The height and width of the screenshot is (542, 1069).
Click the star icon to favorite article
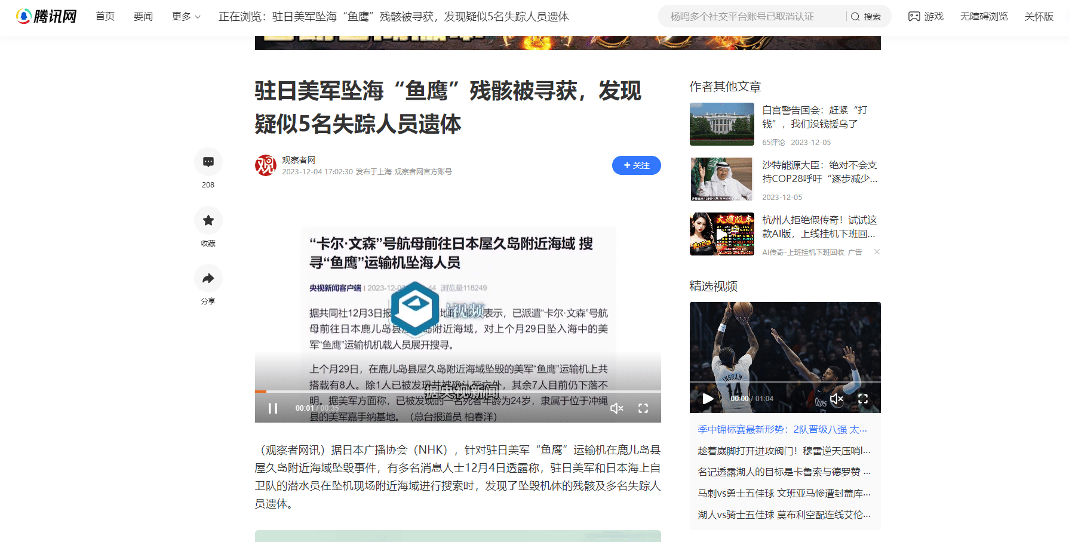(x=208, y=220)
